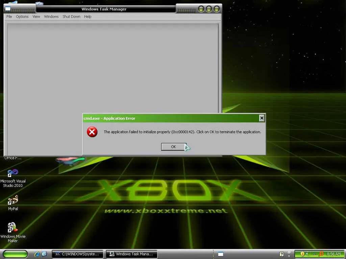
Task: Close the cmd.exe Application Error dialog
Action: pyautogui.click(x=262, y=118)
